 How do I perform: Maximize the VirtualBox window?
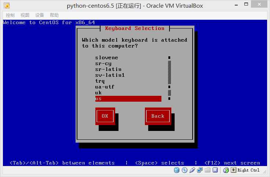click(246, 4)
